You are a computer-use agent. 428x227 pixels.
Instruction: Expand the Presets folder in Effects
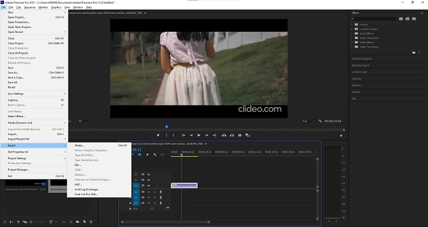(352, 24)
